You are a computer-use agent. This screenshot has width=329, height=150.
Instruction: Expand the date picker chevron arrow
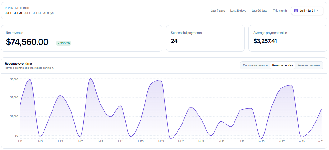pos(318,11)
